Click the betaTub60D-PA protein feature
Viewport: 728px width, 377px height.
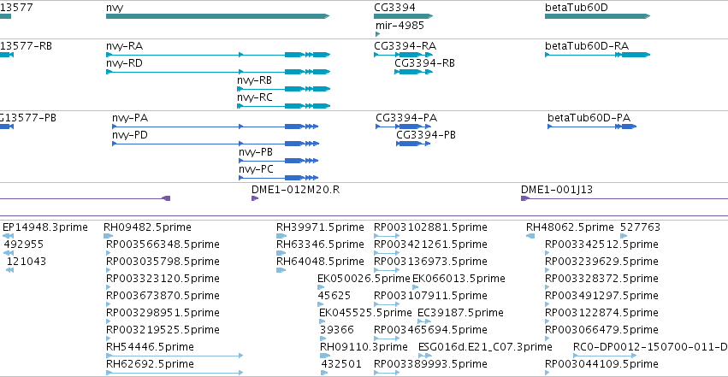tap(592, 127)
